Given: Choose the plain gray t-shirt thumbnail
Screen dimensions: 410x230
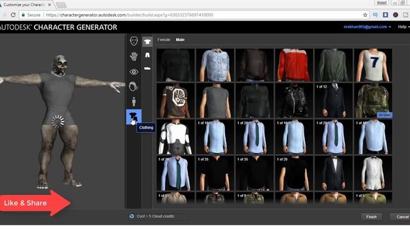Looking at the screenshot, I should click(215, 101).
